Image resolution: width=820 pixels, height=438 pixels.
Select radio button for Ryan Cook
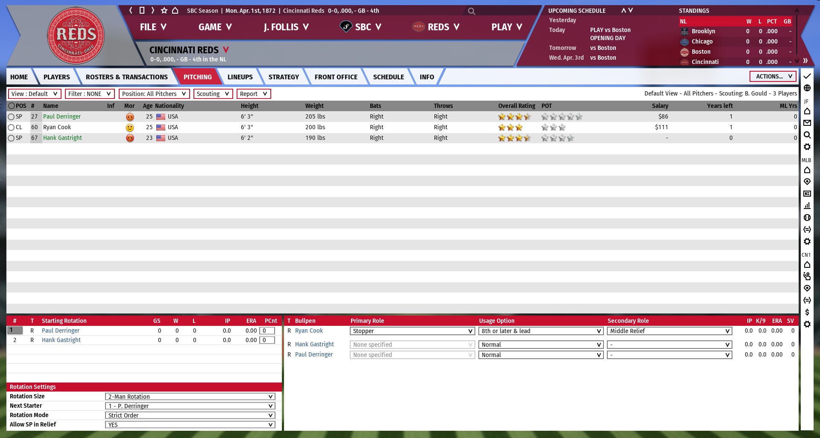click(x=11, y=128)
